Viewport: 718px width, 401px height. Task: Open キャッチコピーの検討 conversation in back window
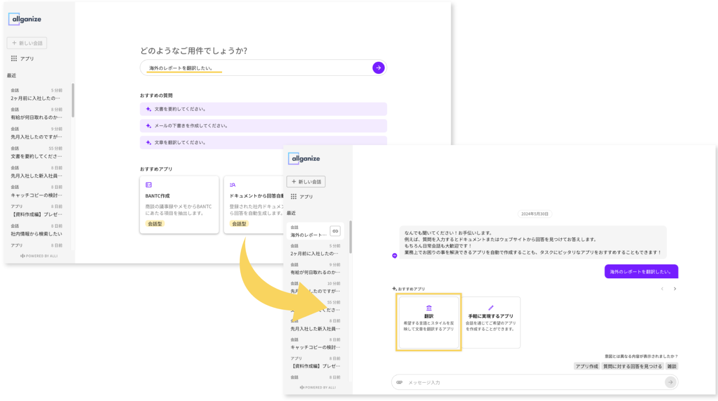(37, 191)
